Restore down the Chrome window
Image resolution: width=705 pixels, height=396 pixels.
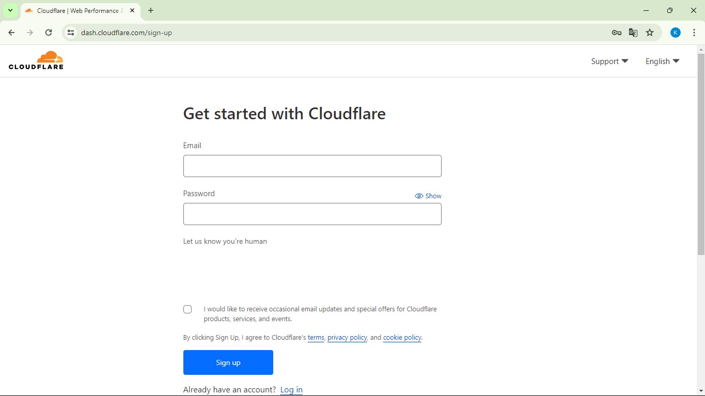coord(670,10)
